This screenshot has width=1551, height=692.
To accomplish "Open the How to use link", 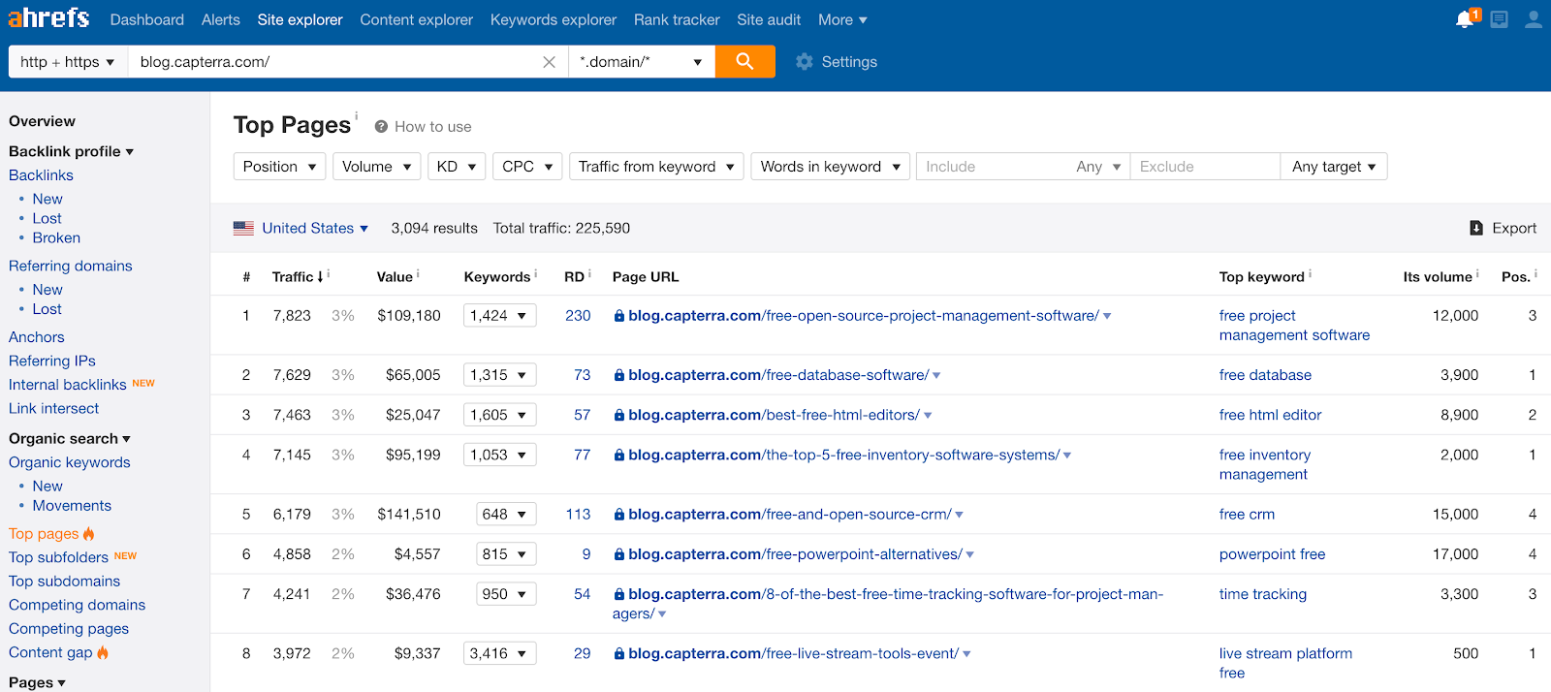I will click(x=432, y=127).
